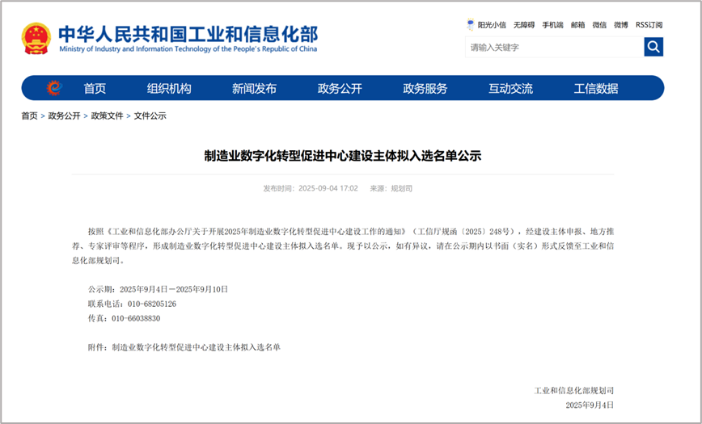Open attachment 制造业数字化转型促进中心建设主体拟入选名单
The image size is (702, 424).
(x=196, y=347)
